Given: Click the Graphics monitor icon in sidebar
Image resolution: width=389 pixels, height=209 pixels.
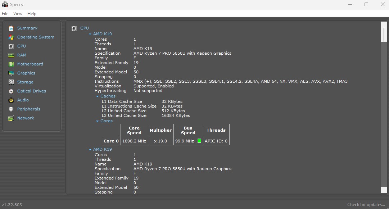Looking at the screenshot, I should (11, 73).
